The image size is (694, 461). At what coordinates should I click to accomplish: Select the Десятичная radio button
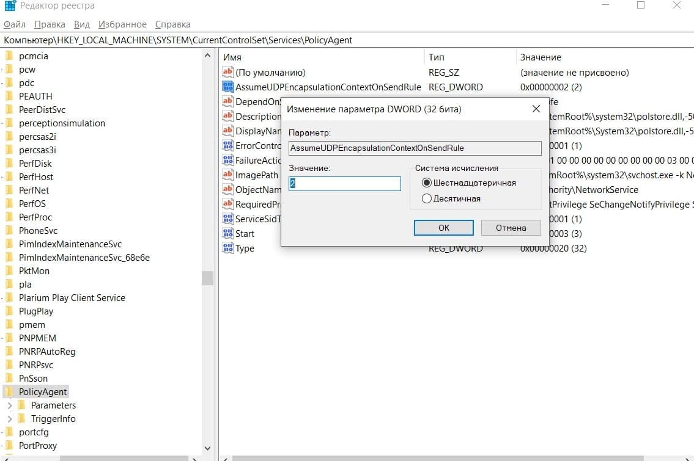coord(427,198)
